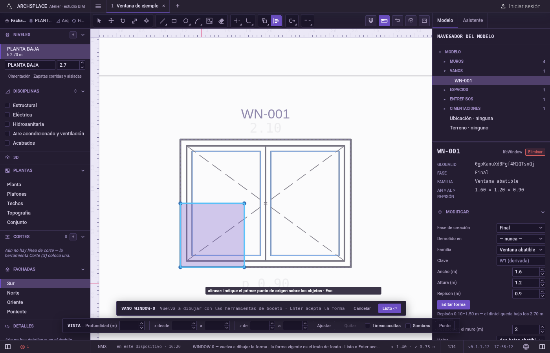Toggle the Sombras checkbox

(408, 326)
